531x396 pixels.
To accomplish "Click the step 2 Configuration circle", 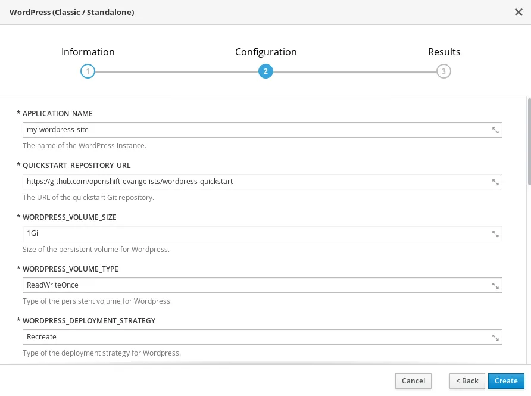I will [265, 71].
